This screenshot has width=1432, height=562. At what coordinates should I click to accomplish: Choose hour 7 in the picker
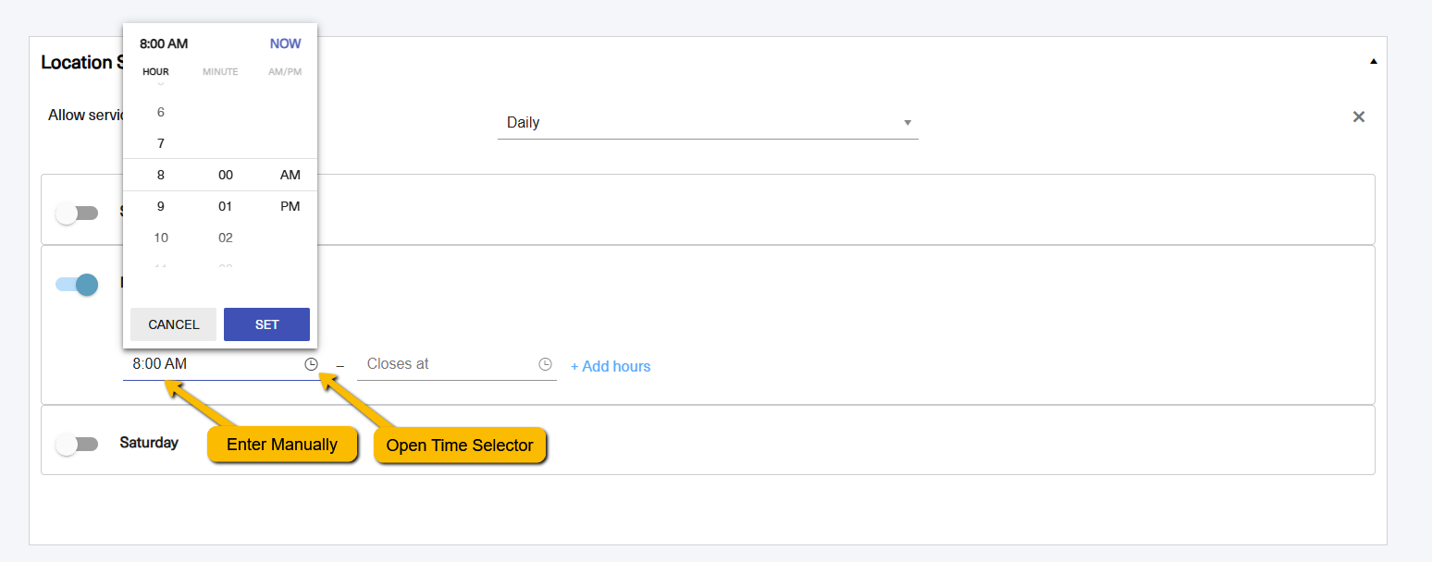[x=161, y=143]
